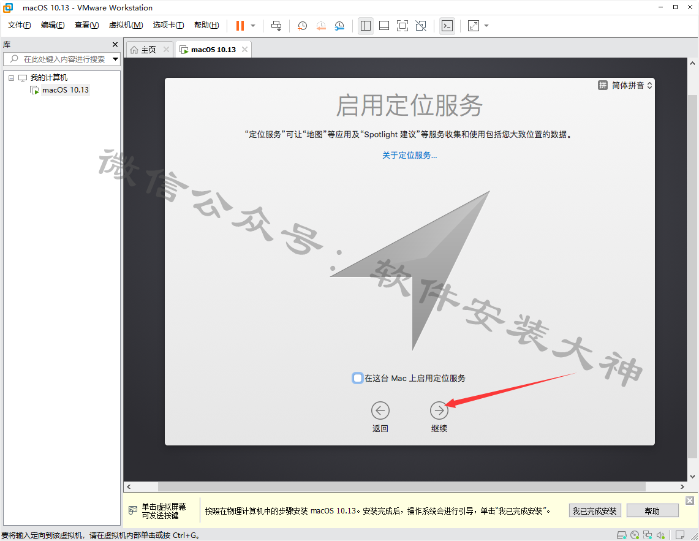
Task: Open the 选项卡(T) menu
Action: pyautogui.click(x=168, y=25)
